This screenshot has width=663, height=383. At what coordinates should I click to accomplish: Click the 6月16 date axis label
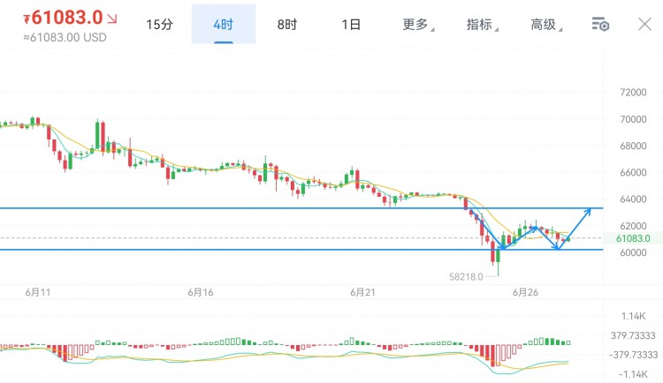pos(201,292)
